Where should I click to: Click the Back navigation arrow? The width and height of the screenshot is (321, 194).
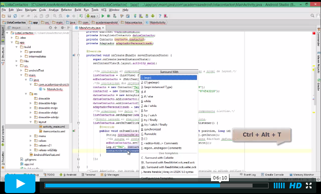click(x=68, y=16)
